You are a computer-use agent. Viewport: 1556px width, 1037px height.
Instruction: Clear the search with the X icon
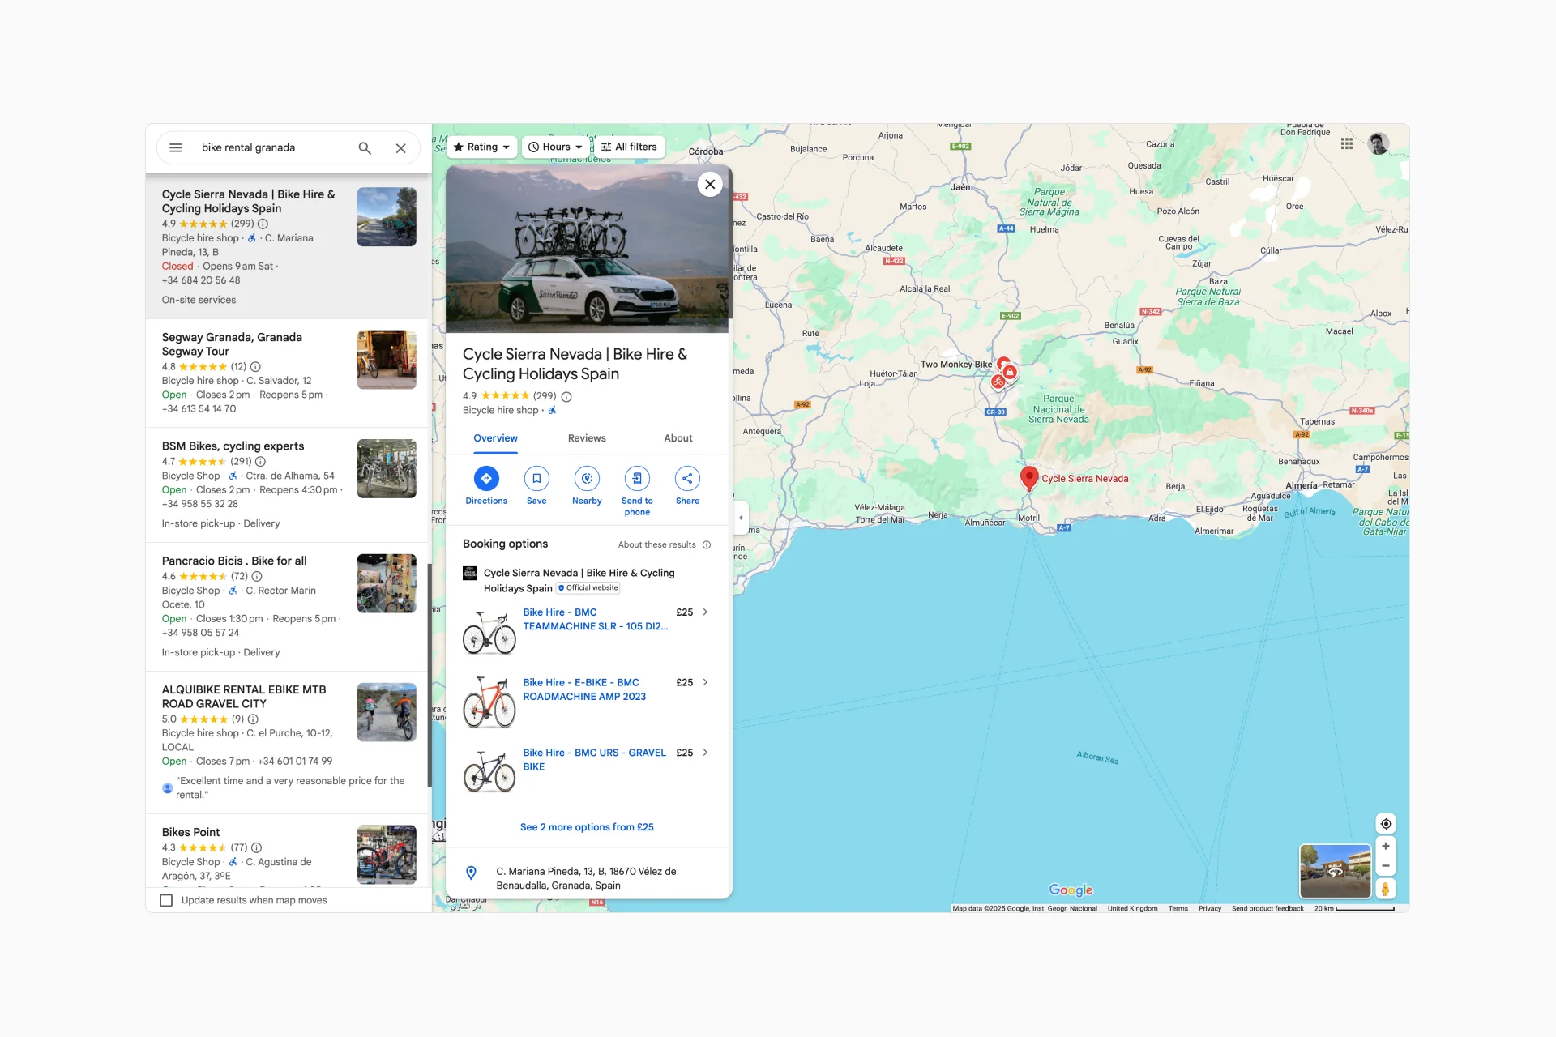(400, 147)
